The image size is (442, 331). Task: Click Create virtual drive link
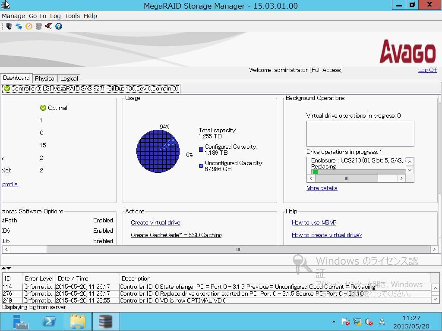[x=155, y=223]
